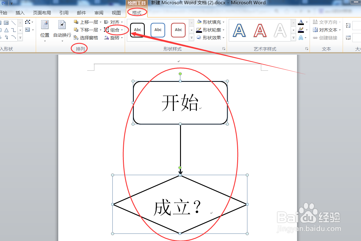The width and height of the screenshot is (361, 241).
Task: Click the text outline pen icon
Action: click(301, 30)
